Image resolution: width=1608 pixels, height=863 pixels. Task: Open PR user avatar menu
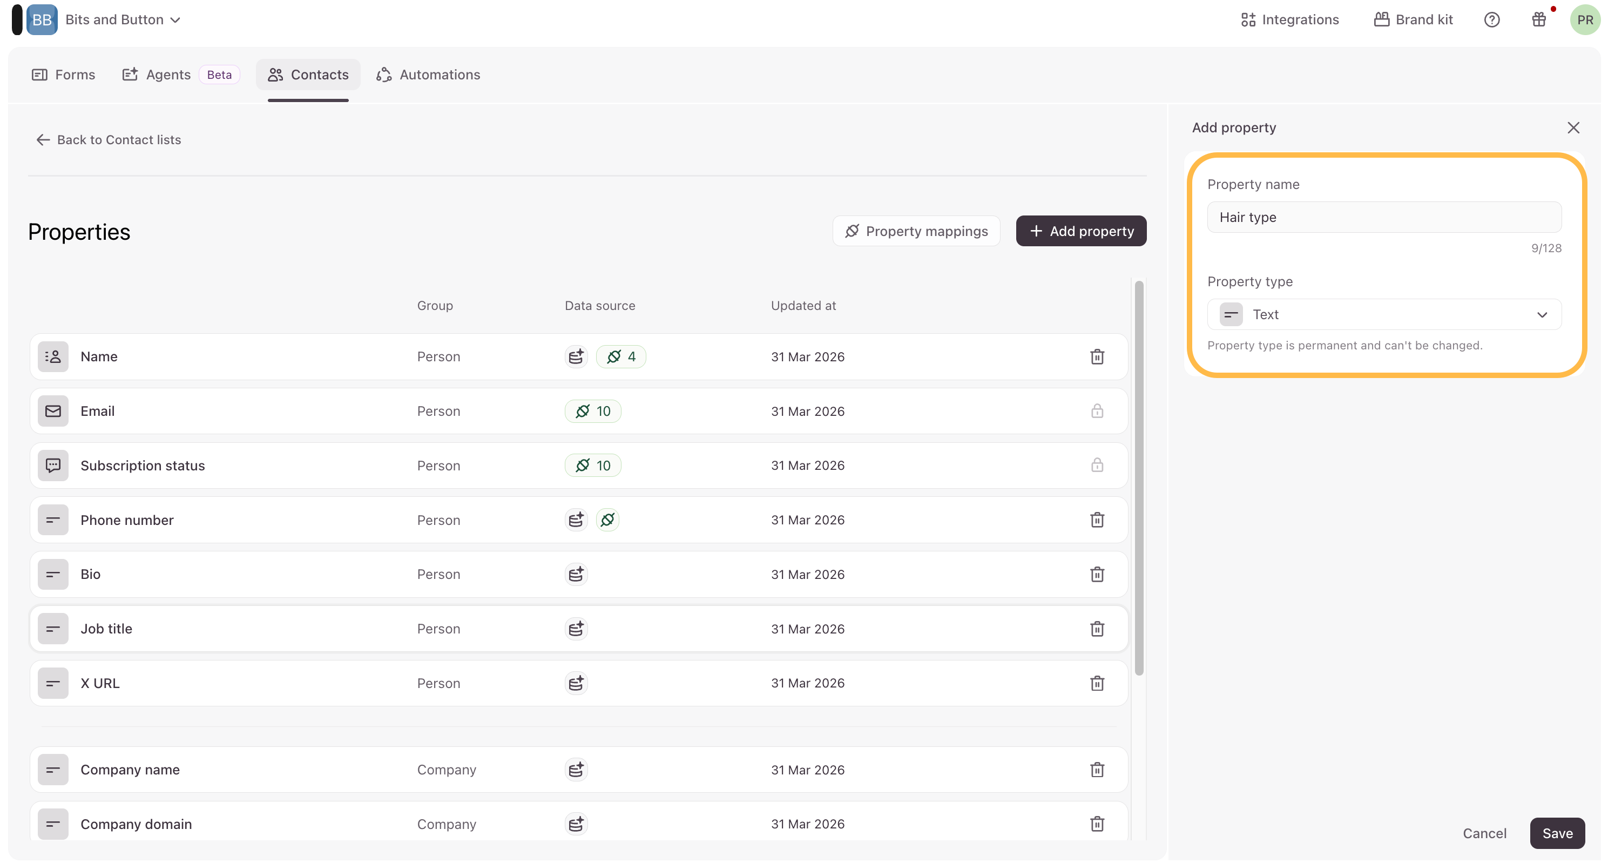[x=1584, y=19]
